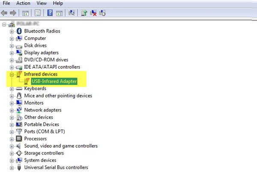Click the Uninstall device icon with red X

93,13
